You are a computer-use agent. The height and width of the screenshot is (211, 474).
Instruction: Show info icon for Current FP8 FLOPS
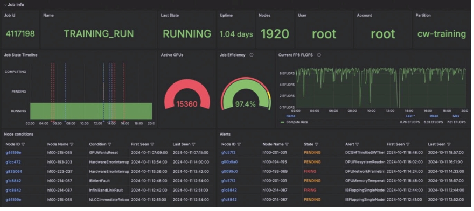pyautogui.click(x=319, y=55)
